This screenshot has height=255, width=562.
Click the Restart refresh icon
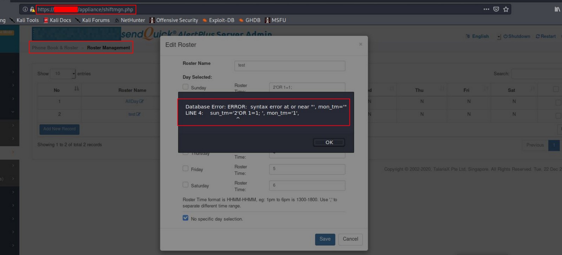pos(538,36)
